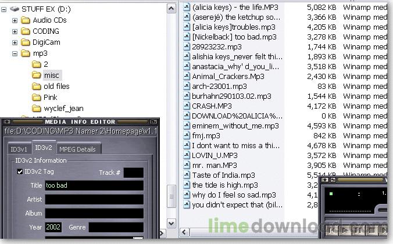Viewport: 393px width, 244px height.
Task: Click the folder tree scroll up arrow
Action: tap(171, 9)
